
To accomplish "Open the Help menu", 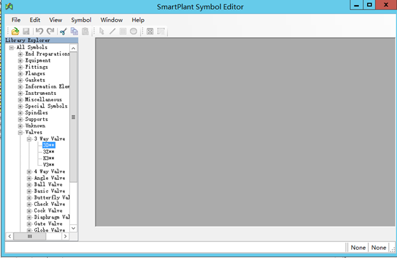I will click(x=138, y=20).
